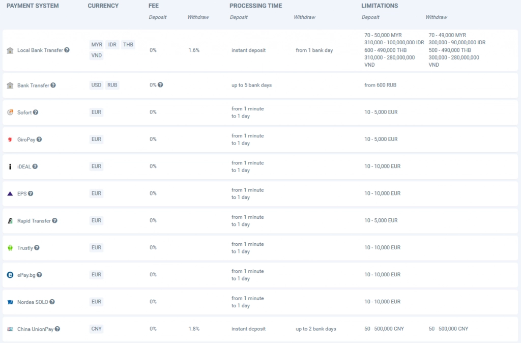Click the China UnionPay payment name
Screen dimensions: 521x343
[x=35, y=329]
